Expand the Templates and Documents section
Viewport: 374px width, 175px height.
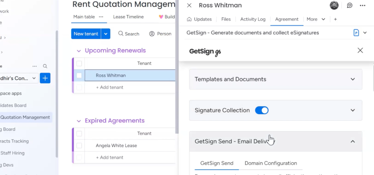pos(353,79)
